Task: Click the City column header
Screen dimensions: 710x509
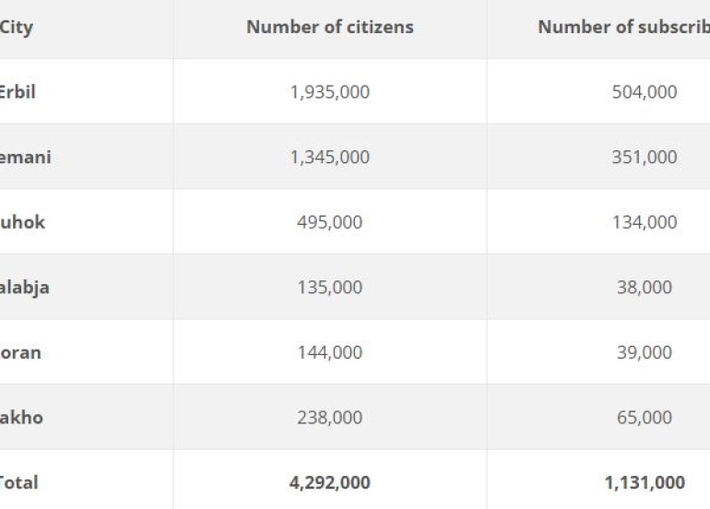Action: (17, 28)
